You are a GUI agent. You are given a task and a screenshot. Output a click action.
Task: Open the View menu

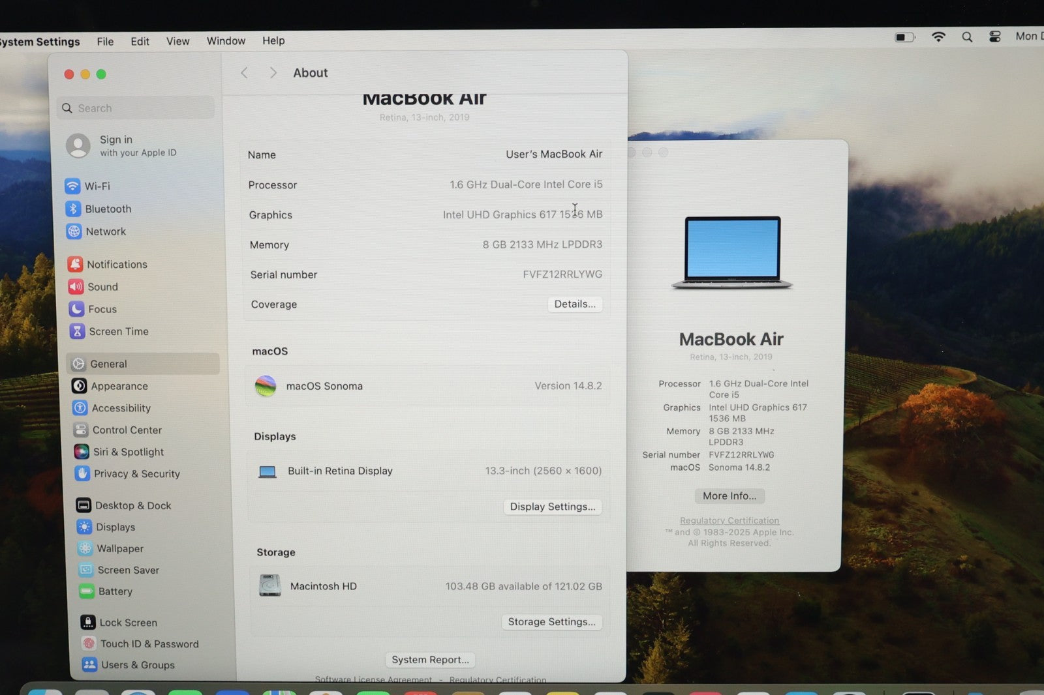177,41
